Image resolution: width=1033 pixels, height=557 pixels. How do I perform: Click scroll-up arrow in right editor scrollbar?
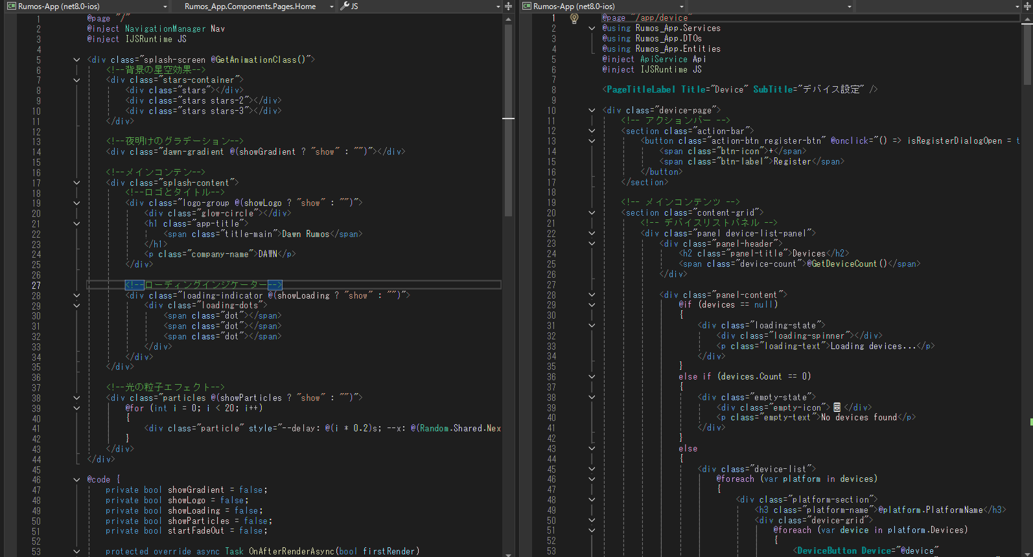tap(1027, 19)
